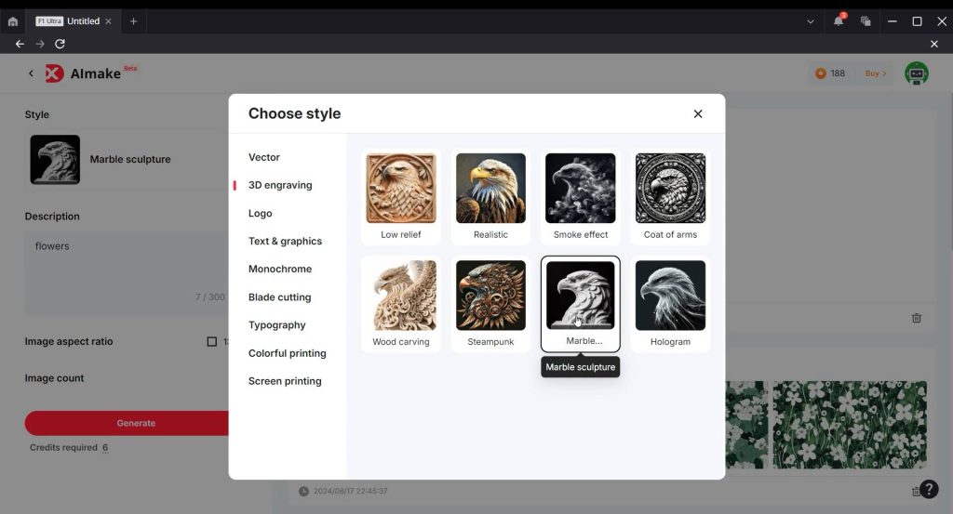The width and height of the screenshot is (953, 514).
Task: Go forward with the right arrow
Action: [39, 44]
